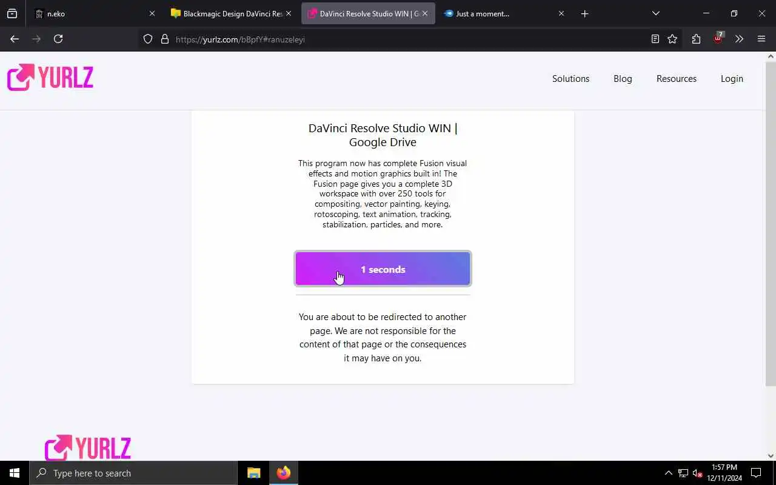Open File Explorer from the taskbar
Viewport: 776px width, 485px height.
[x=253, y=473]
